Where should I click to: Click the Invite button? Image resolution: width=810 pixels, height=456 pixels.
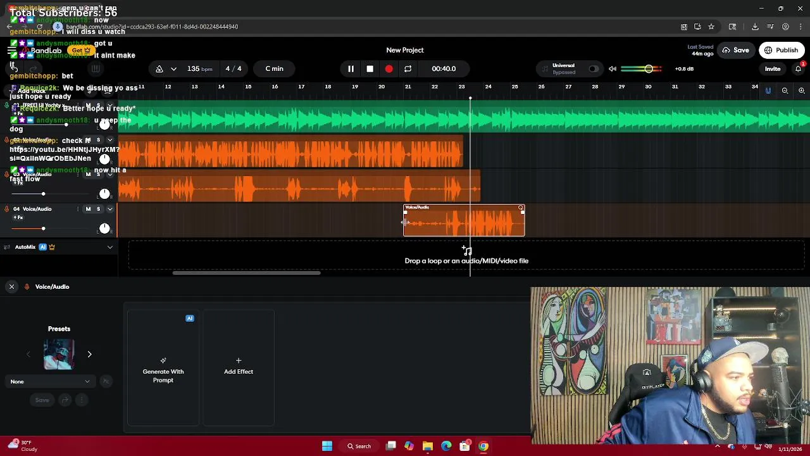pos(773,68)
